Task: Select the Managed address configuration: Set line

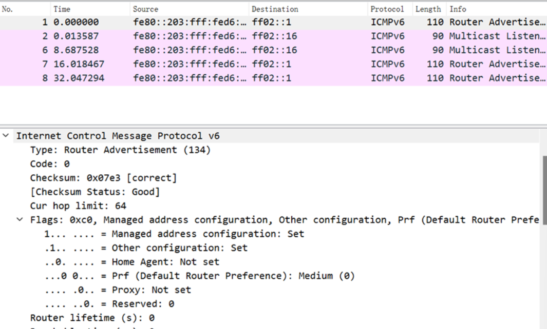Action: click(175, 234)
